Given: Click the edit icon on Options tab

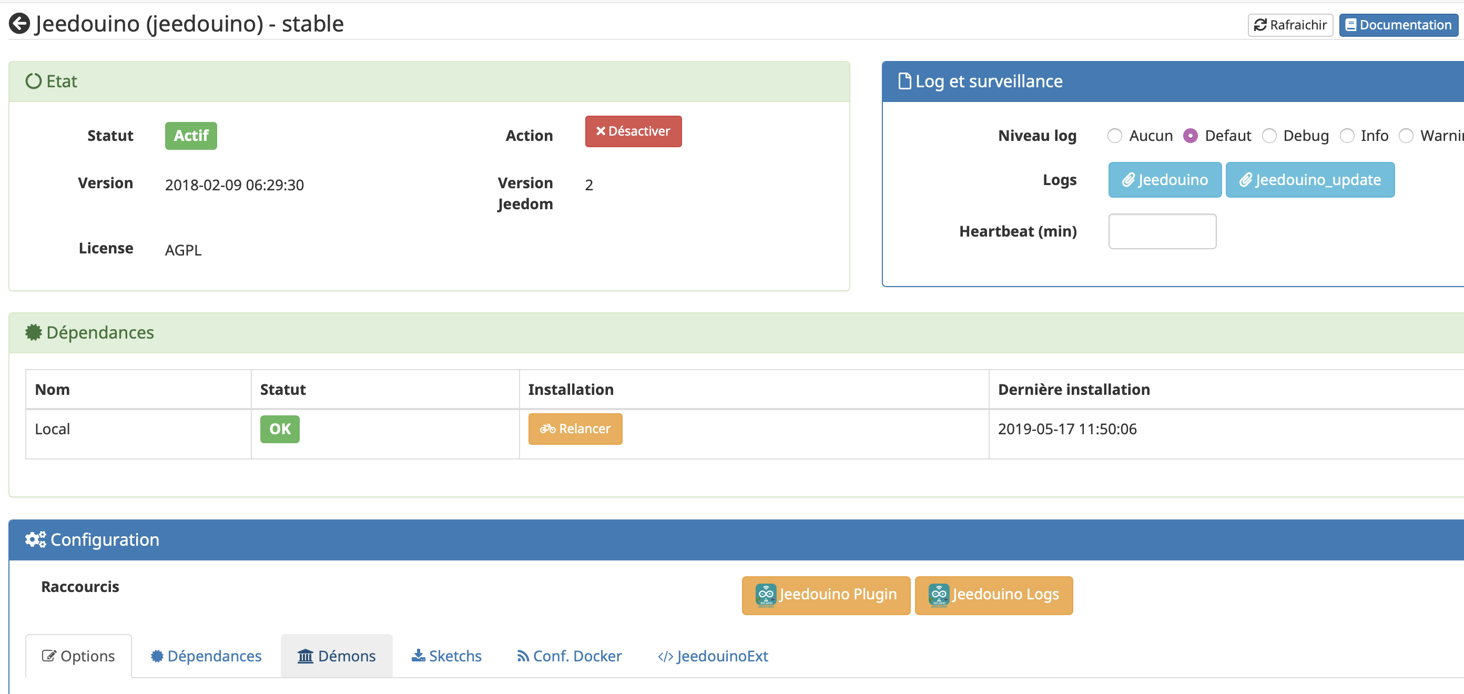Looking at the screenshot, I should (x=49, y=656).
